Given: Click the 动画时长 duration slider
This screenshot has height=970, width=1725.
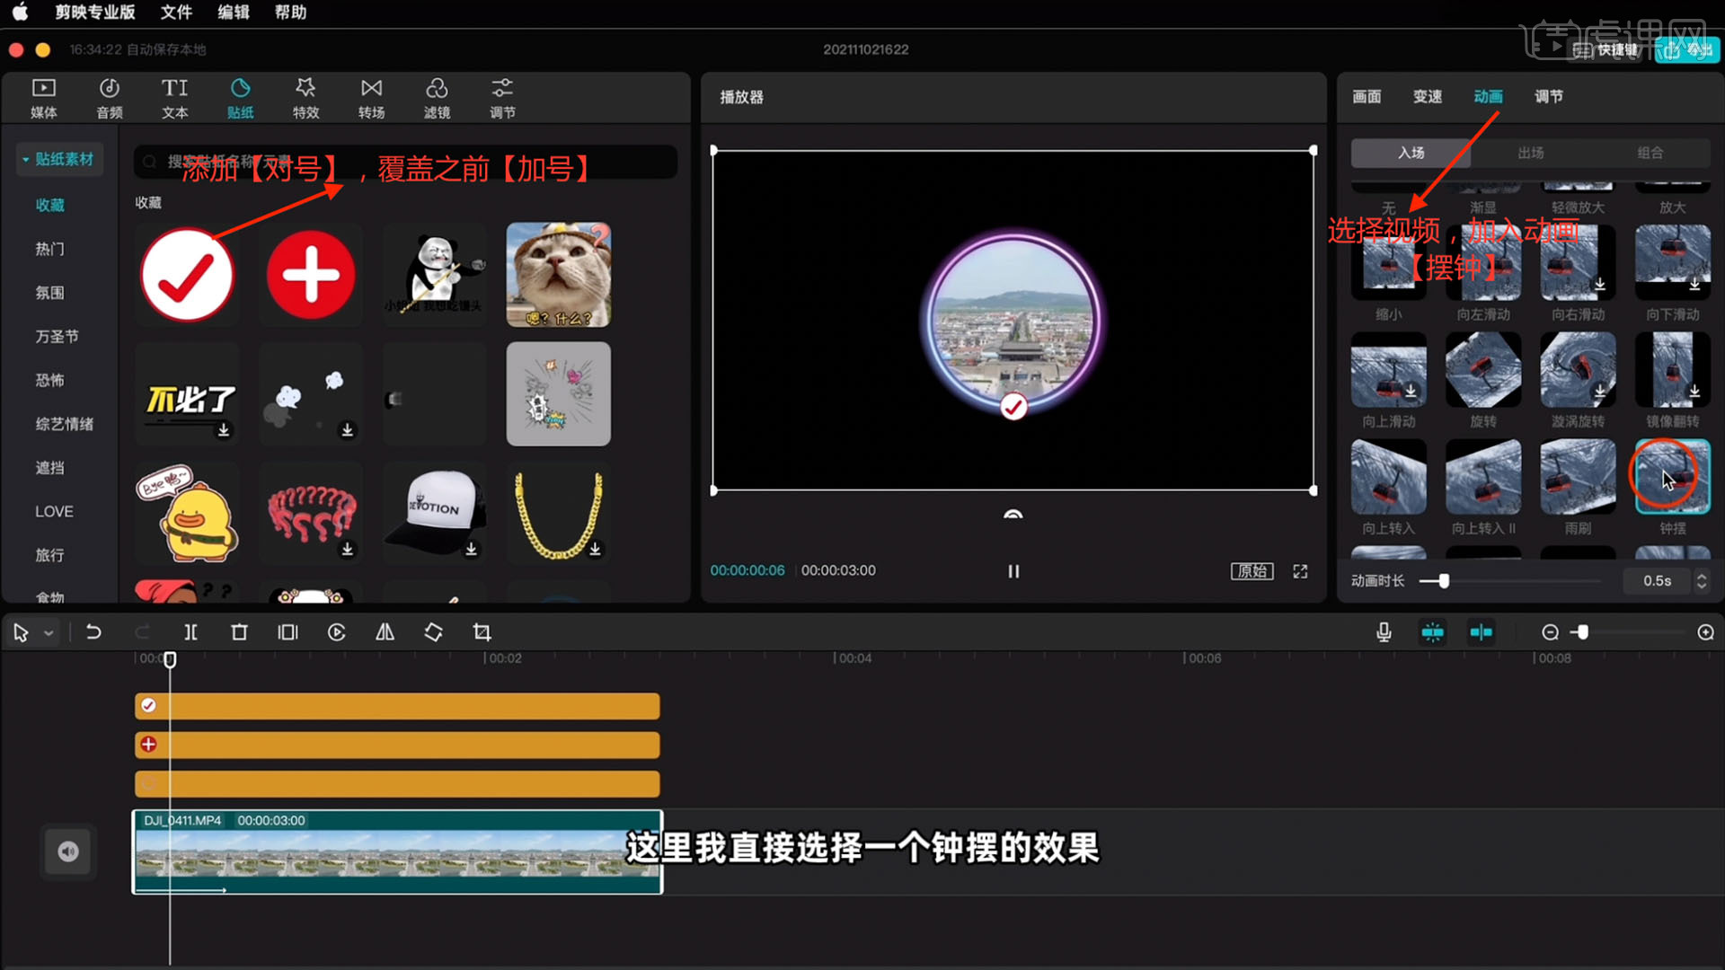Looking at the screenshot, I should pos(1512,581).
